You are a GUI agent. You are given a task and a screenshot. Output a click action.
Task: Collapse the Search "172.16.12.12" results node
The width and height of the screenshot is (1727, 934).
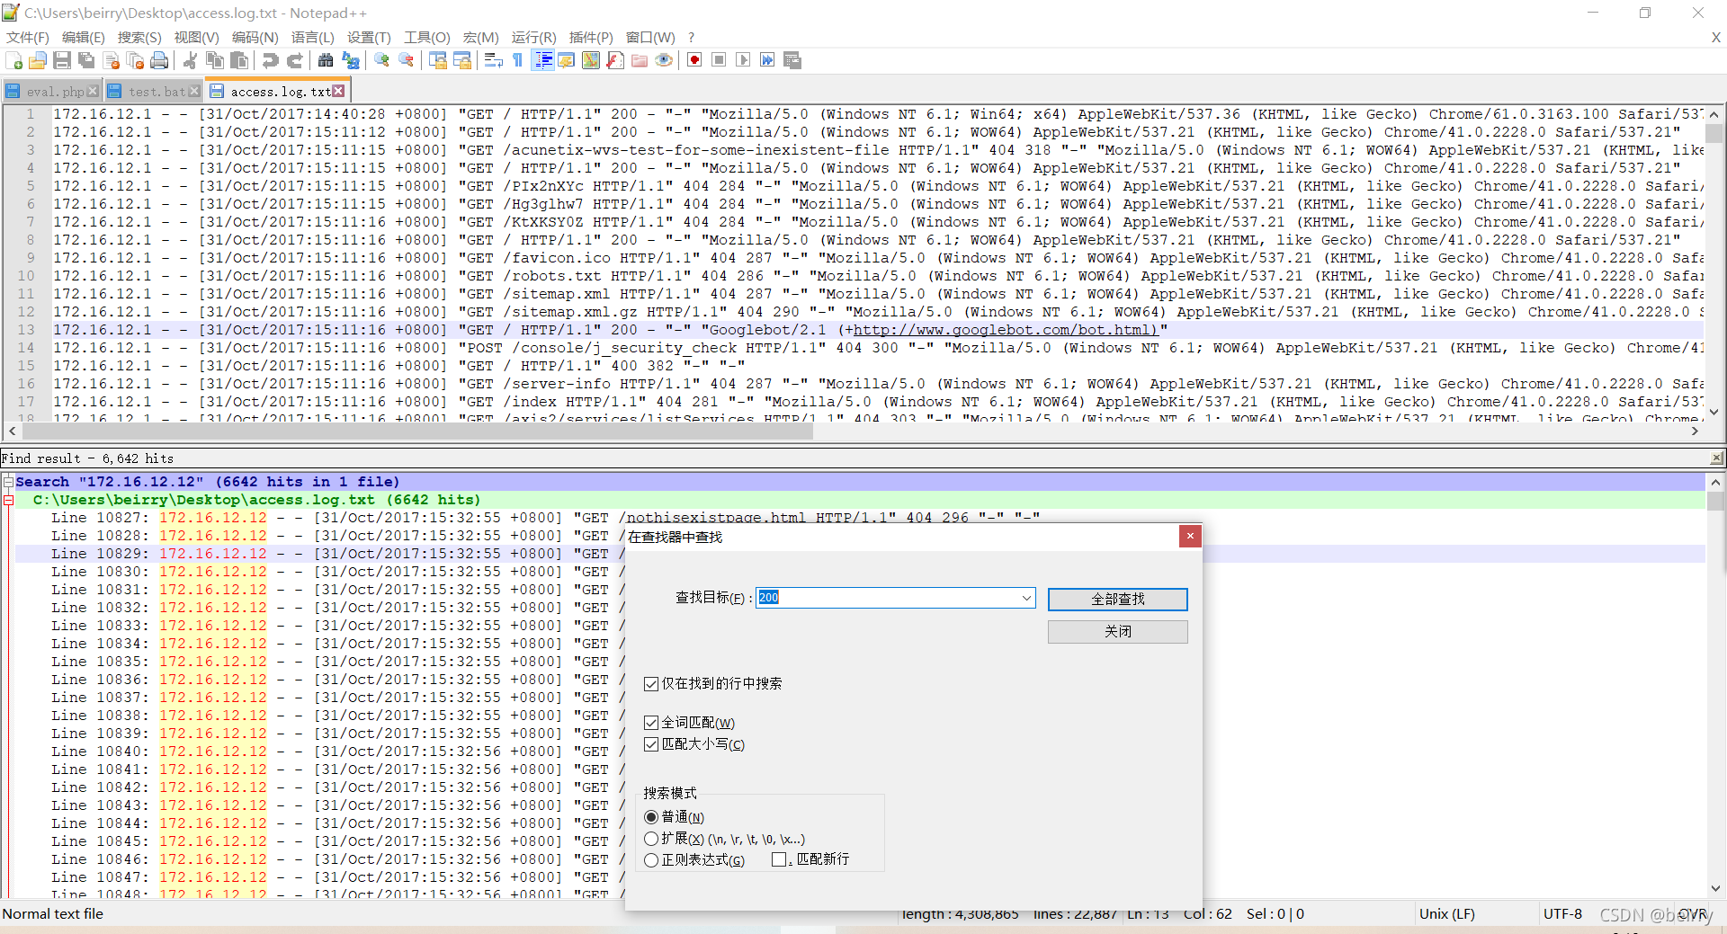point(8,482)
